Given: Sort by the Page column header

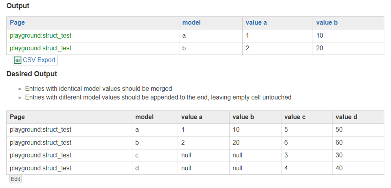Looking at the screenshot, I should (17, 23).
